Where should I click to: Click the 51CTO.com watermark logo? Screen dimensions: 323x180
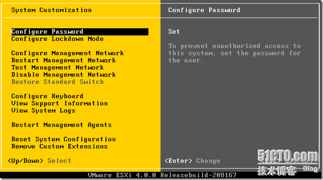(288, 163)
